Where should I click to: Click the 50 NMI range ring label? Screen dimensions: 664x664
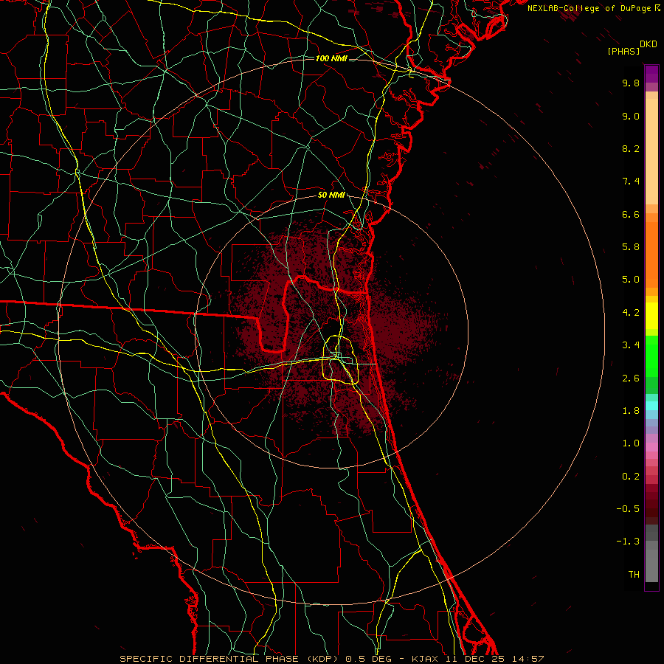[331, 196]
